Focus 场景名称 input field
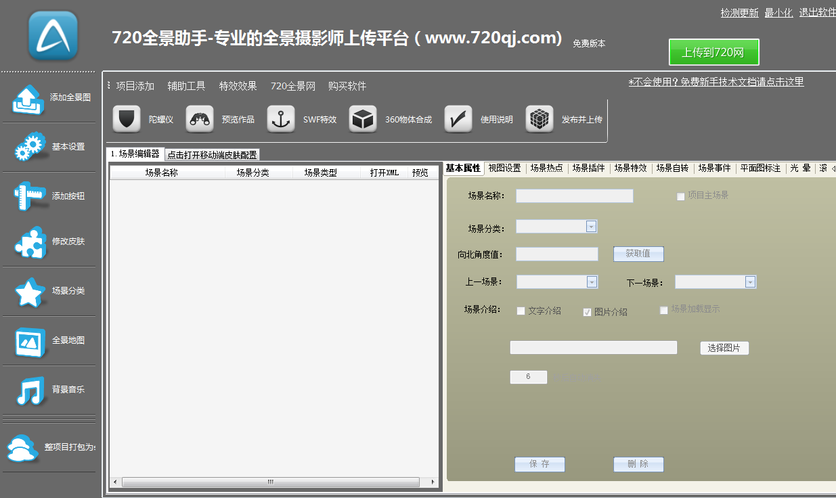Image resolution: width=836 pixels, height=498 pixels. [574, 196]
